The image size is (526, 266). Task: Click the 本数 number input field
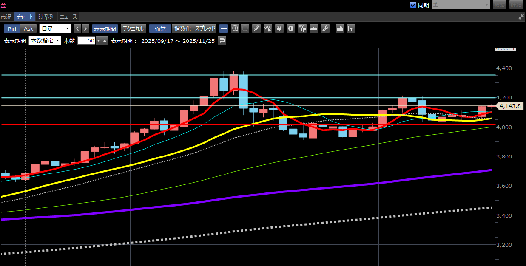point(86,40)
